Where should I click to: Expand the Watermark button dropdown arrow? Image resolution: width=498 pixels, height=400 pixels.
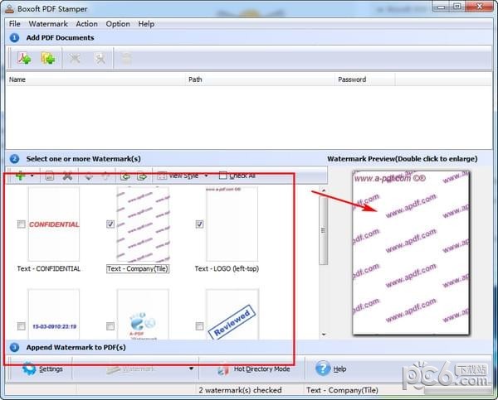[x=191, y=369]
